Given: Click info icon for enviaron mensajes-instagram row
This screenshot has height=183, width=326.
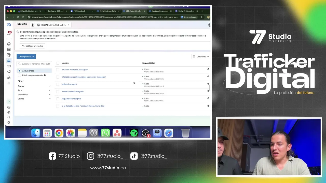Looking at the screenshot, I should point(208,69).
